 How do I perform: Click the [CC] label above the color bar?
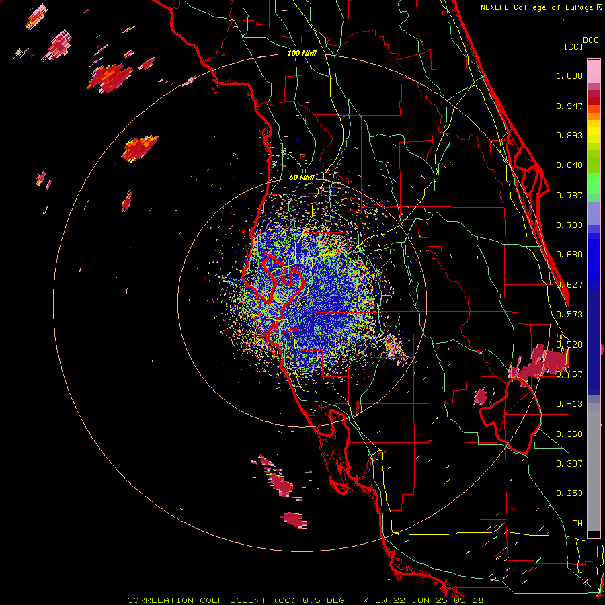574,46
